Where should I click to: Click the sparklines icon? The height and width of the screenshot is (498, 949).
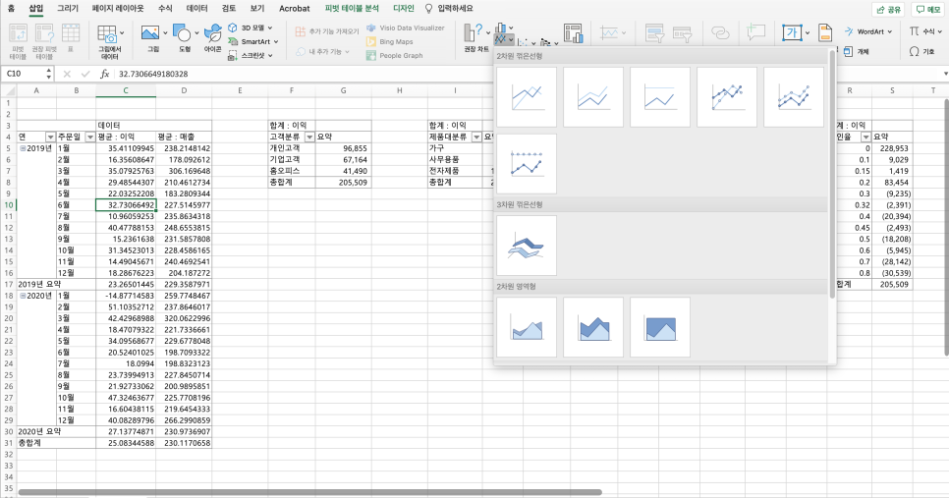(x=609, y=32)
